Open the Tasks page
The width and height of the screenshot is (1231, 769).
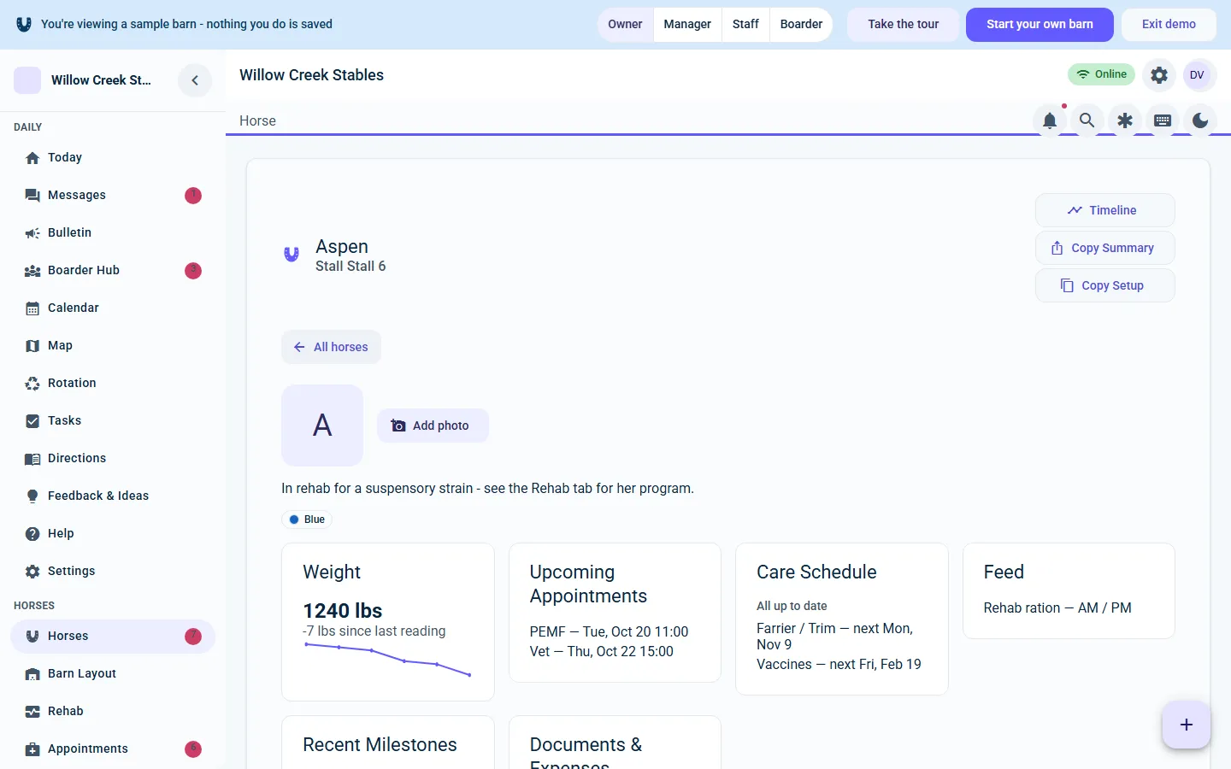pos(113,420)
